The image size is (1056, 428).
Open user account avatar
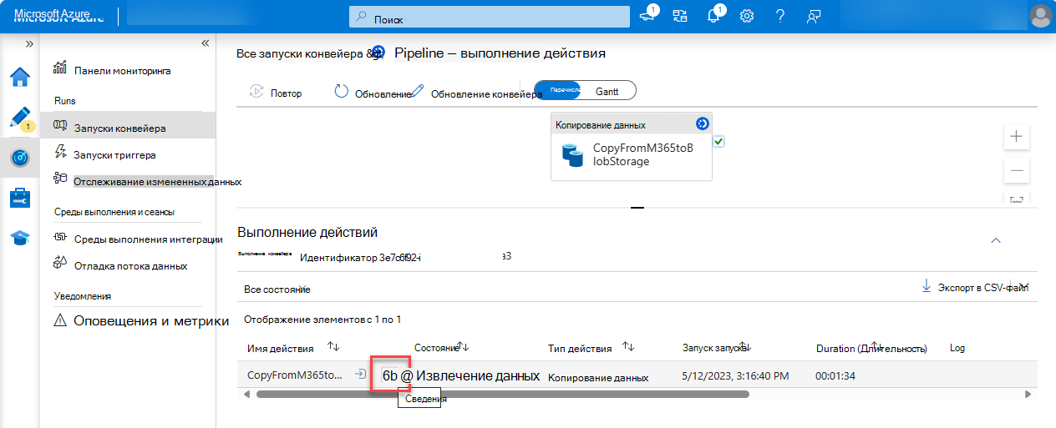[x=1041, y=16]
